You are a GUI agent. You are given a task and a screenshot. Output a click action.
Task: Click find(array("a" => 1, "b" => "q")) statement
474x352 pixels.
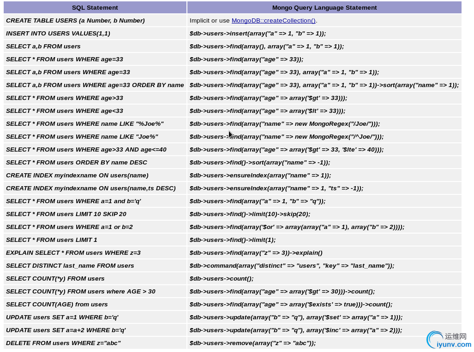click(324, 201)
